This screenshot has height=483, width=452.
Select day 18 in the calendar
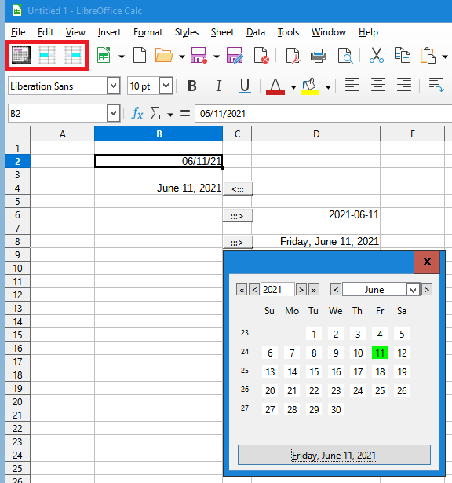click(x=380, y=371)
